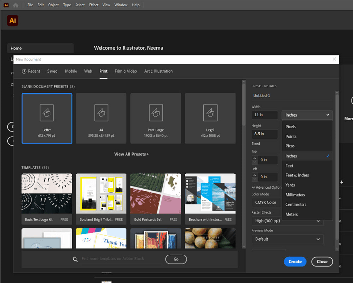Close the New Document dialog with X
The image size is (353, 283).
click(x=334, y=59)
